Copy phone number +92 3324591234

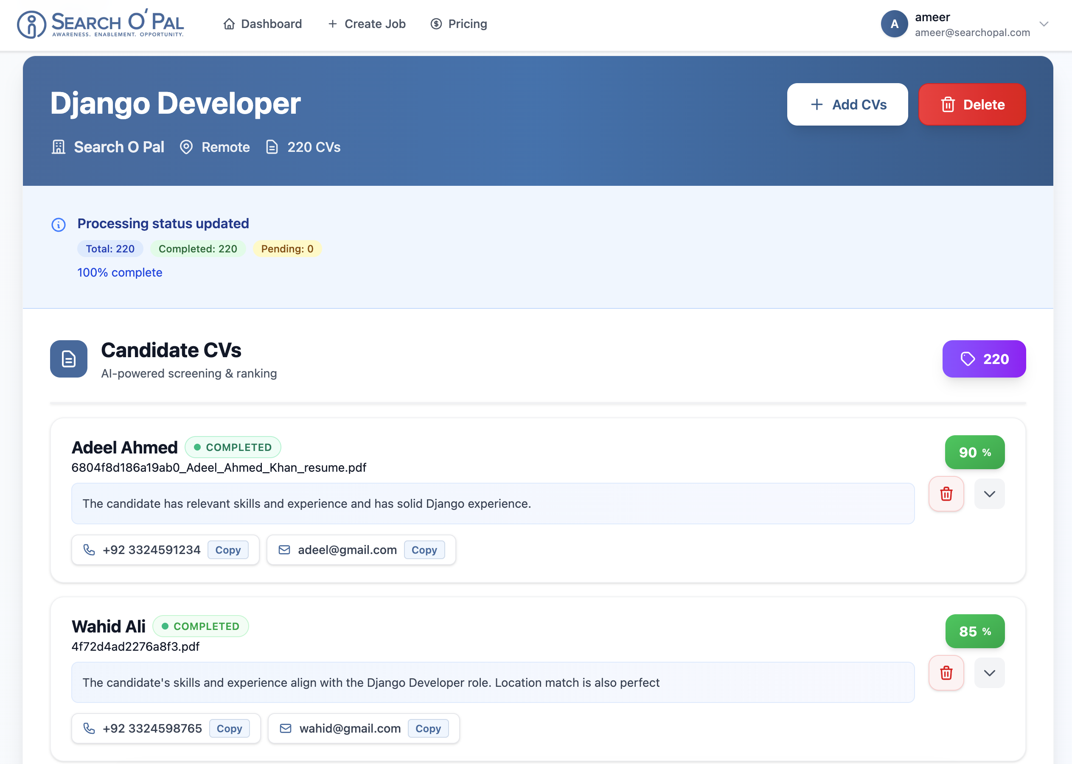(x=228, y=550)
